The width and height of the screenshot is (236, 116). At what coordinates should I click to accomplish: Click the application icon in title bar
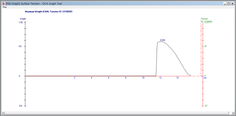pos(4,4)
